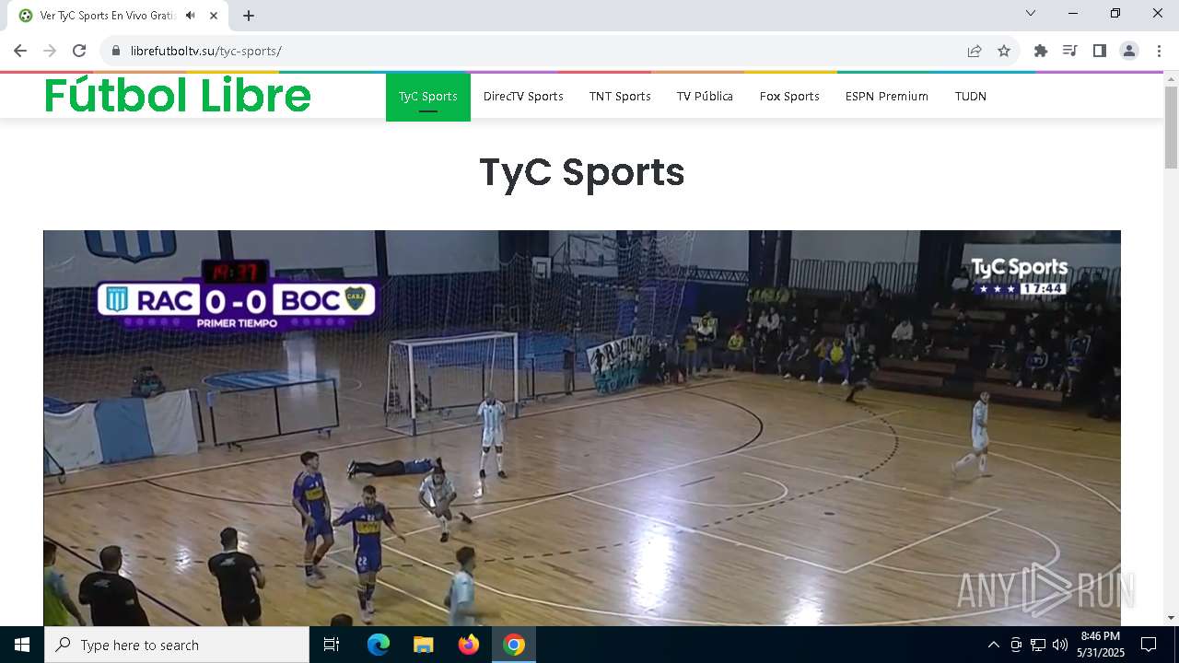Image resolution: width=1179 pixels, height=663 pixels.
Task: Click the page's vertical scrollbar thumb
Action: coord(1172,127)
